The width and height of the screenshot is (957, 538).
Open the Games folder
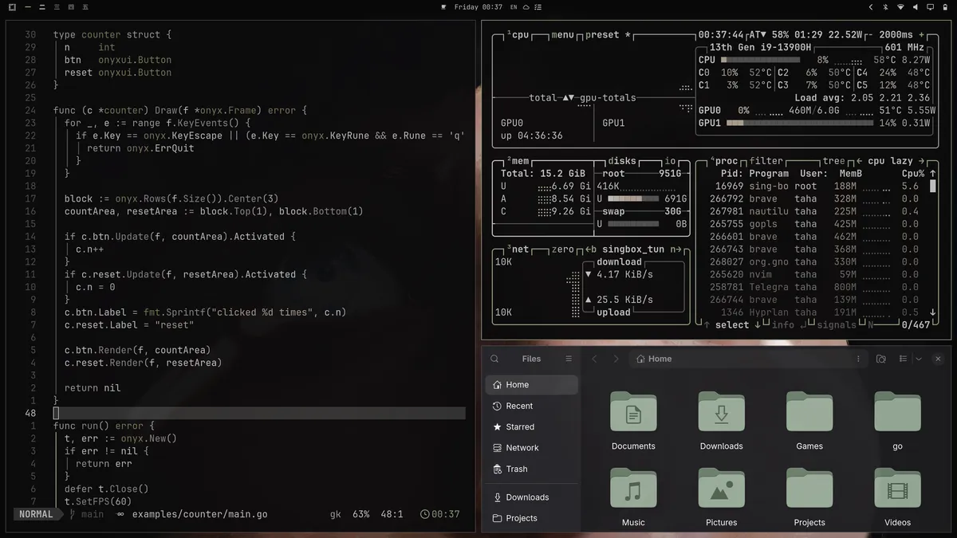point(809,421)
